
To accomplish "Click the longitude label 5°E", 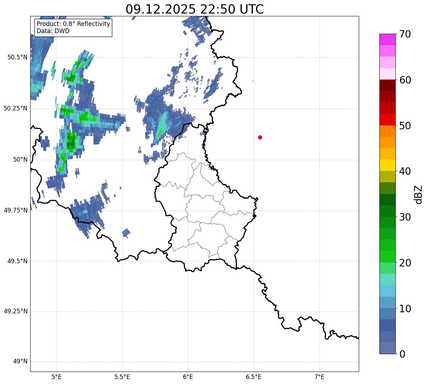I will 56,377.
